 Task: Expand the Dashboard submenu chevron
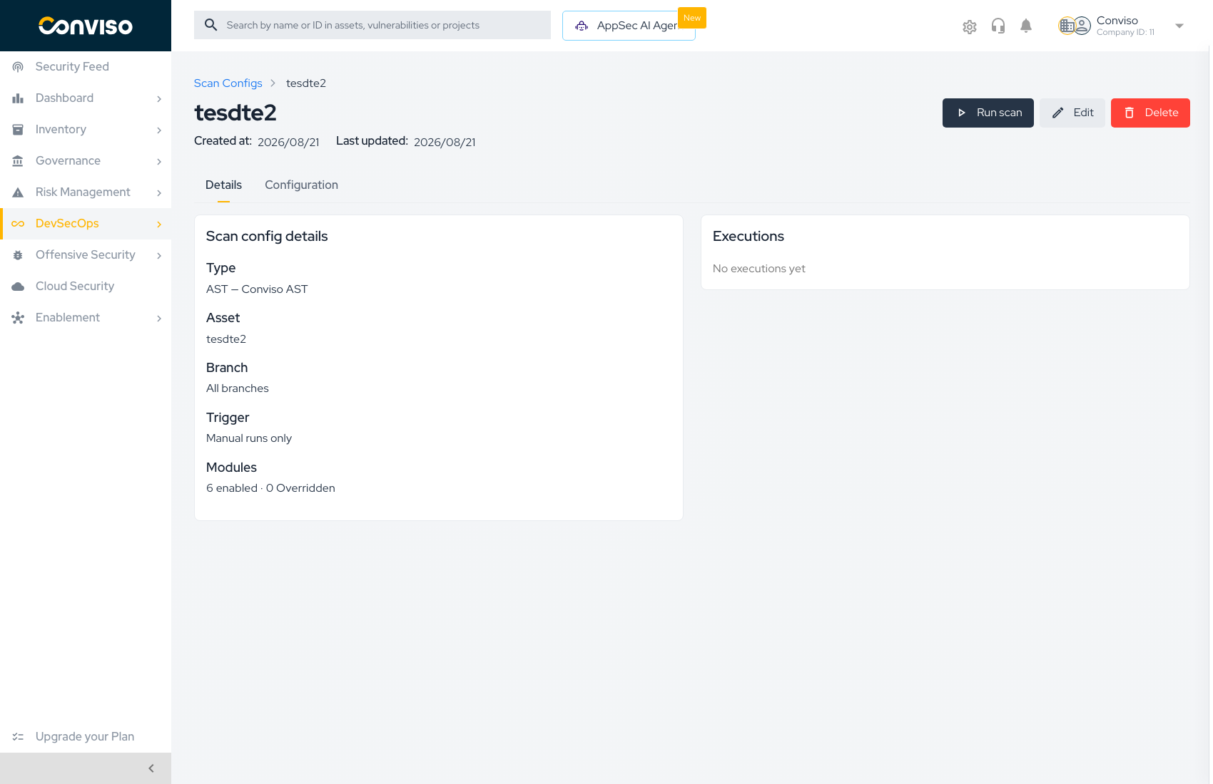(159, 98)
